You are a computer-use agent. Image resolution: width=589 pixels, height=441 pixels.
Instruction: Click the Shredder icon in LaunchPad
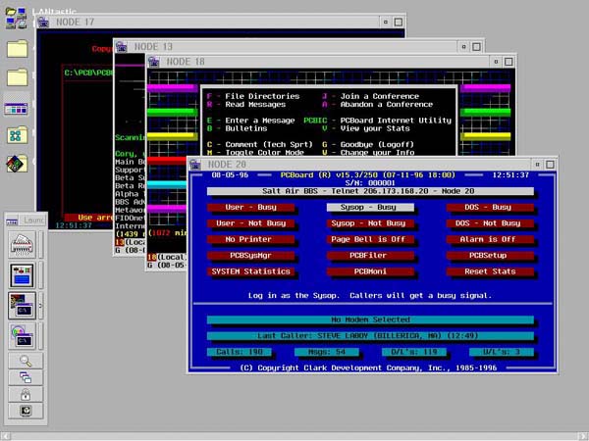(23, 244)
